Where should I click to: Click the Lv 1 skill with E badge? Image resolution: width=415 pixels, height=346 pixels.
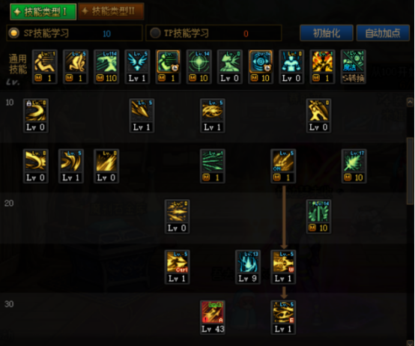click(x=283, y=318)
